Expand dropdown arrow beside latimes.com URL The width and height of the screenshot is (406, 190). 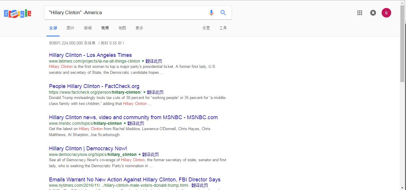tap(143, 61)
